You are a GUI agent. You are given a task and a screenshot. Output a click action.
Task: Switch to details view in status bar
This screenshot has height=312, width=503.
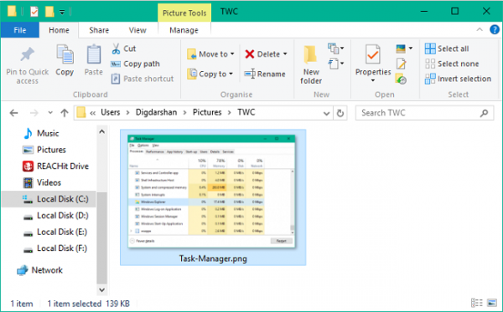click(477, 303)
